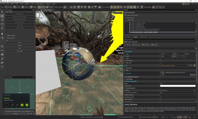Activate the Translate move tool
The width and height of the screenshot is (198, 119).
point(2,16)
